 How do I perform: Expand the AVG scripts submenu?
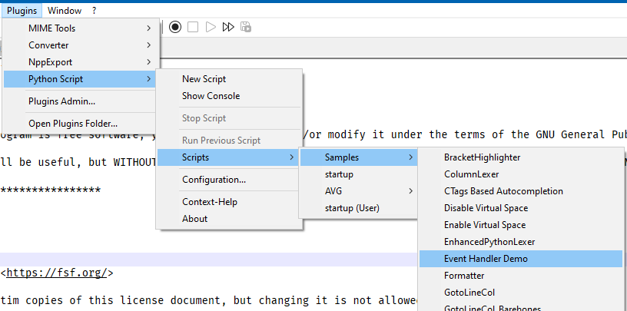359,191
